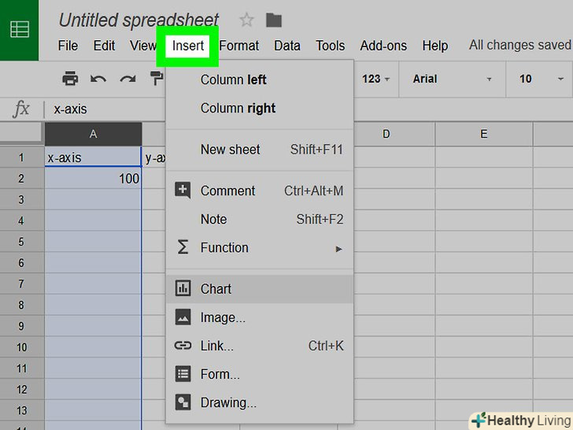573x430 pixels.
Task: Star the Untitled spreadsheet
Action: coord(246,20)
